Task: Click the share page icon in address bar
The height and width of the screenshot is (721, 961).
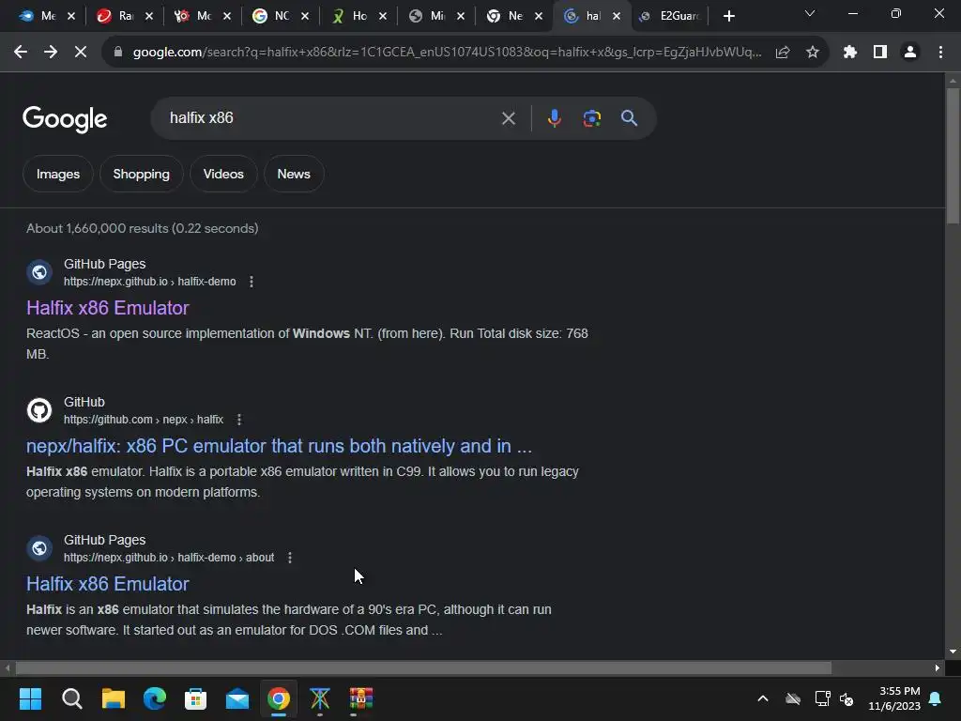Action: click(x=783, y=53)
